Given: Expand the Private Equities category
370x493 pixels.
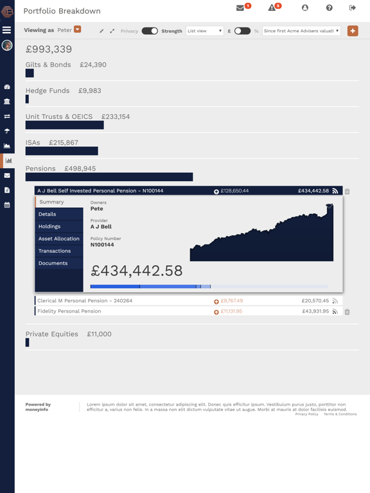Looking at the screenshot, I should point(52,334).
